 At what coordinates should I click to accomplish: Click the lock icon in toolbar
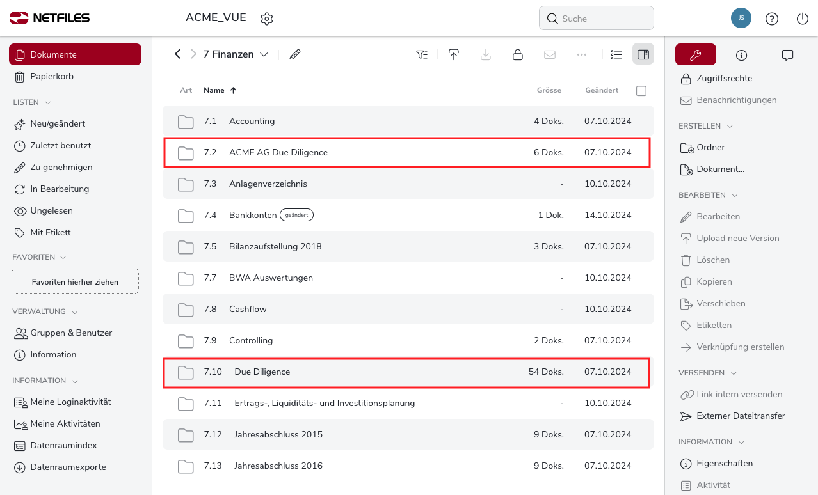coord(518,54)
